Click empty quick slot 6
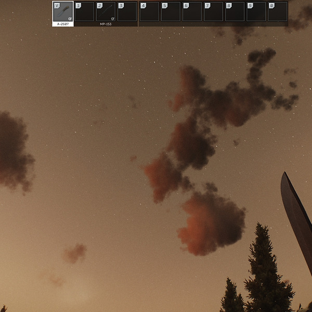Screen dimensions: 312x312 [192, 11]
